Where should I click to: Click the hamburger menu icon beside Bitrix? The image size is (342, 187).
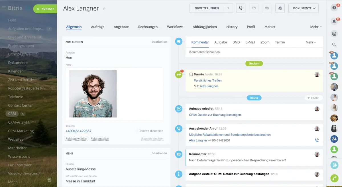tap(4, 8)
